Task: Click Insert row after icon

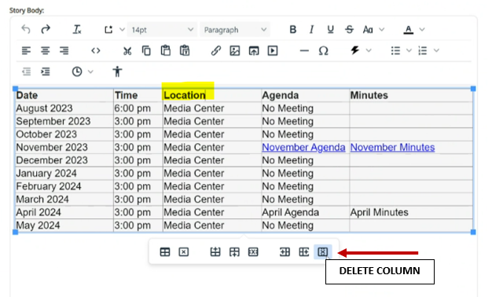Action: click(234, 252)
